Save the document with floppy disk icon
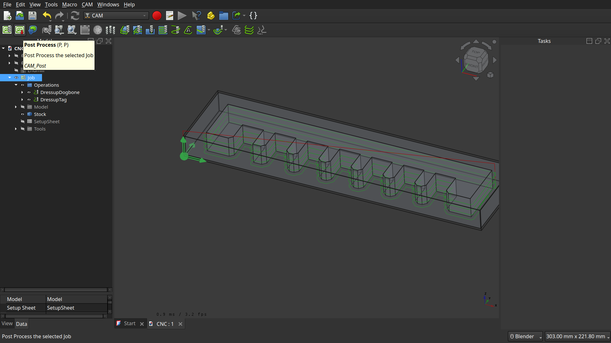The height and width of the screenshot is (343, 611). (x=32, y=16)
